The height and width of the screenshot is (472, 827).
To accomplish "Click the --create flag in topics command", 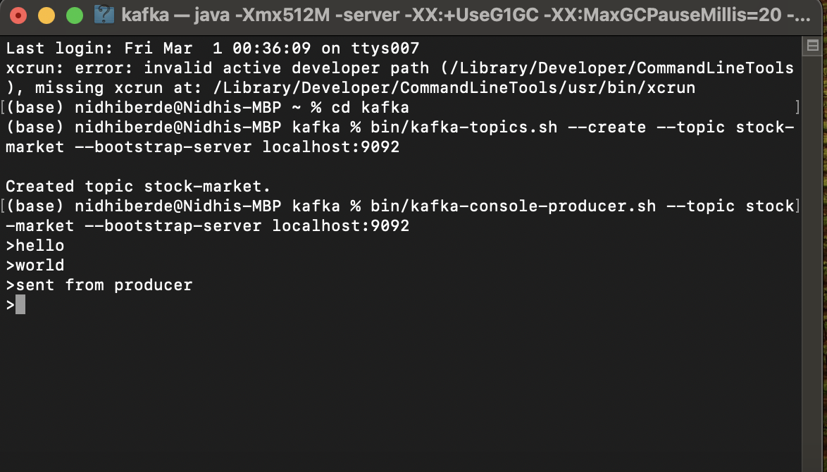I will (x=607, y=127).
